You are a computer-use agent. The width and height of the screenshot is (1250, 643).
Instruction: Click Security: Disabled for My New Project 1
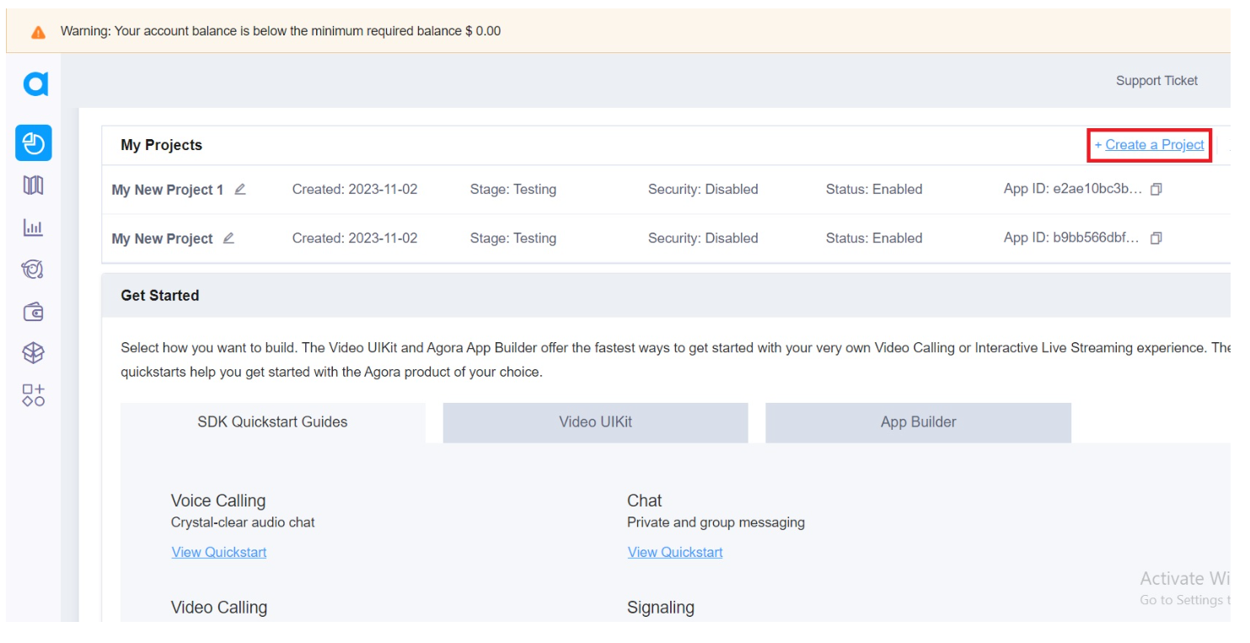coord(703,189)
